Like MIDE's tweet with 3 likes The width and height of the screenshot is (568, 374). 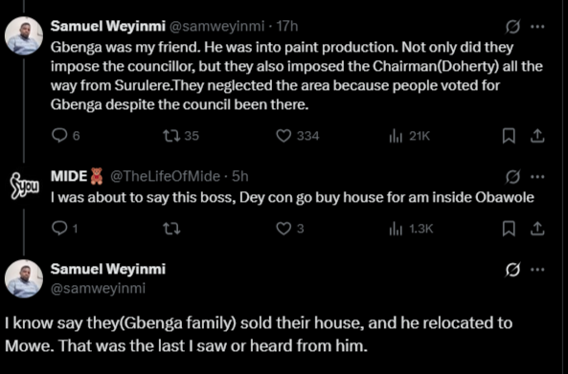tap(290, 229)
